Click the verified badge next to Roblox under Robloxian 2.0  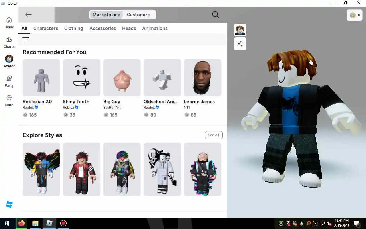(36, 108)
